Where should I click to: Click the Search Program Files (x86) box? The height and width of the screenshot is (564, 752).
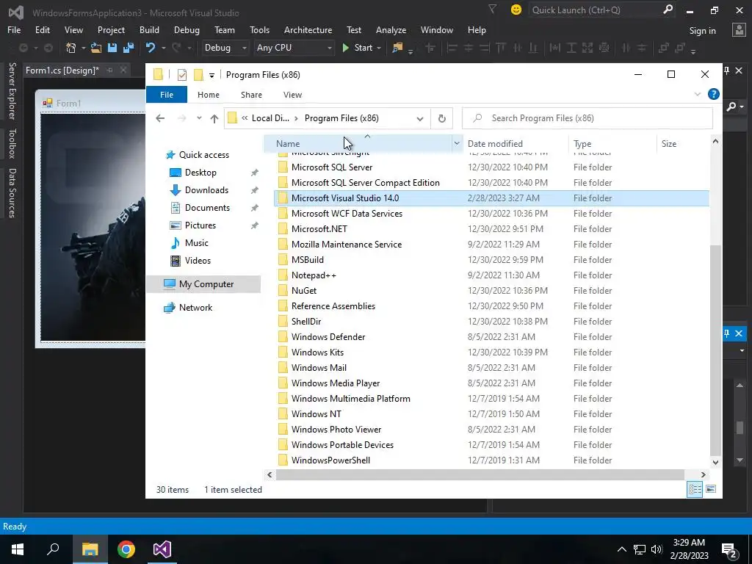click(587, 118)
